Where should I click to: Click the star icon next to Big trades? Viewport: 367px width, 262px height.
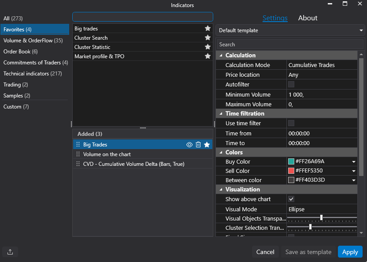[x=208, y=28]
